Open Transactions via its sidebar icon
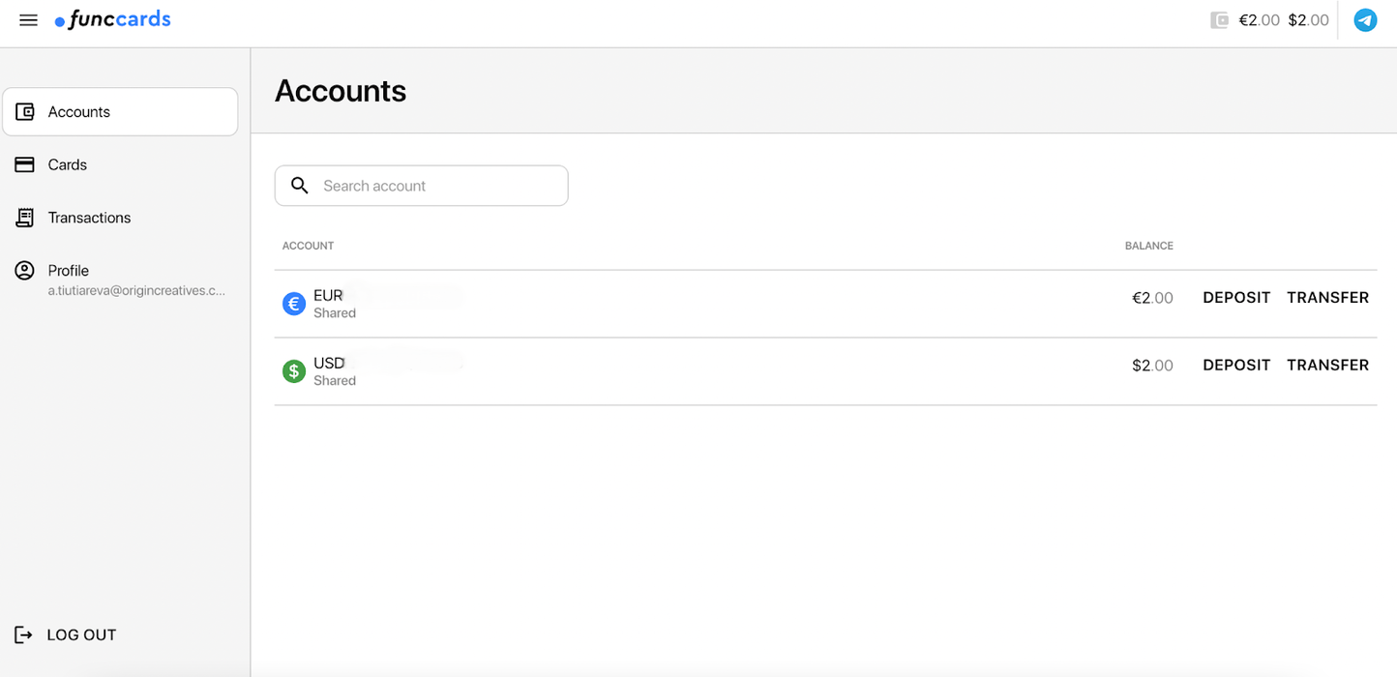The height and width of the screenshot is (677, 1397). 23,218
